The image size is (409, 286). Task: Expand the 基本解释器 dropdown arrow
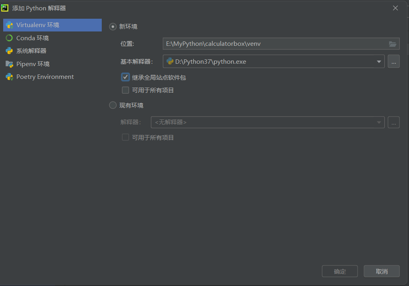[x=379, y=62]
